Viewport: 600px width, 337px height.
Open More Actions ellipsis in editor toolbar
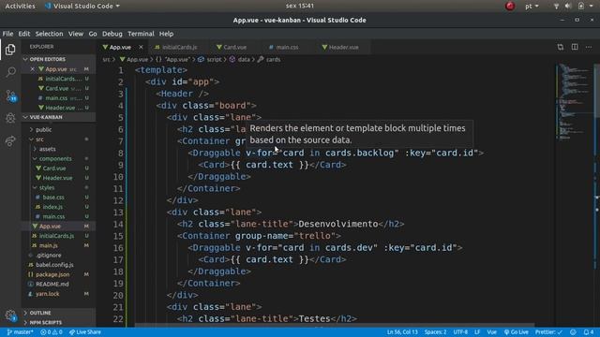(589, 47)
